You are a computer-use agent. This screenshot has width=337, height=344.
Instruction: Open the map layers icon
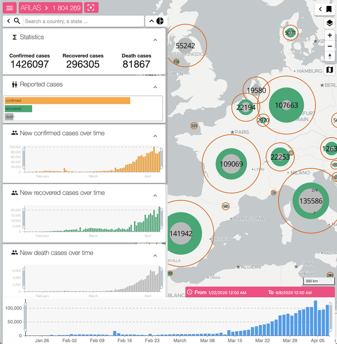coord(330,23)
